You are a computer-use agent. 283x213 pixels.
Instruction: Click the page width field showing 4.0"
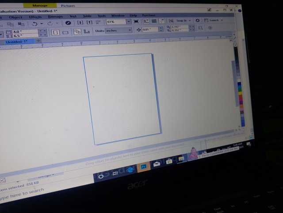(25, 32)
